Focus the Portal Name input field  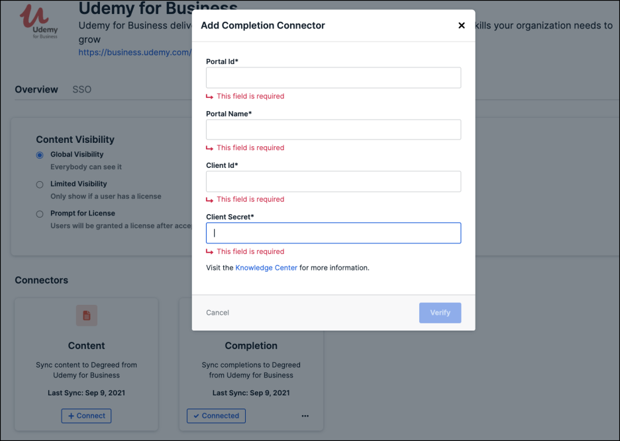(x=333, y=130)
